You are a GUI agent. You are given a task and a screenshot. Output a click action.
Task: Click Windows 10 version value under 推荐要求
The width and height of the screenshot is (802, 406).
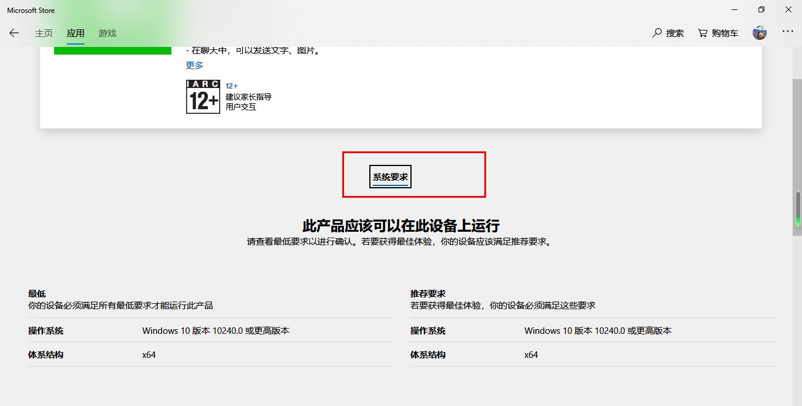(x=598, y=331)
